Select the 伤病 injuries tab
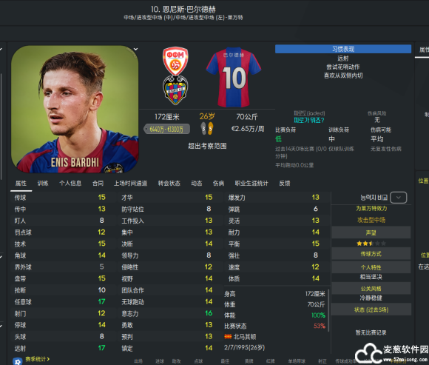The height and width of the screenshot is (365, 429). coord(218,183)
